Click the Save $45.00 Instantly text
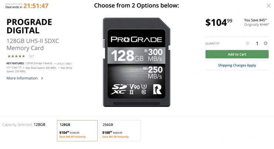 [73, 137]
